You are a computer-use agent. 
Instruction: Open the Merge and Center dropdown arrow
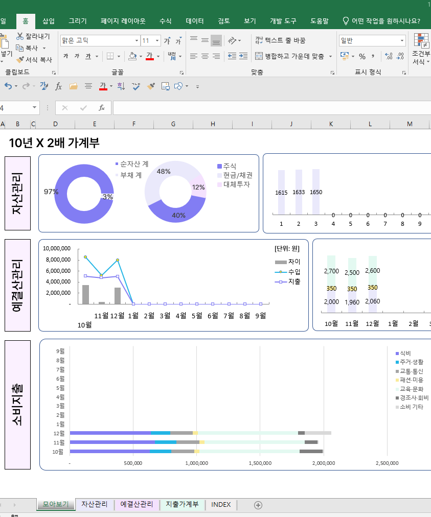(x=330, y=56)
